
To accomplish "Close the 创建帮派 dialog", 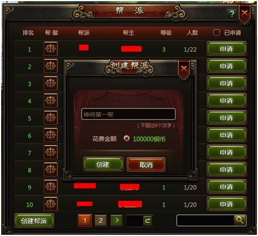I will tap(184, 69).
